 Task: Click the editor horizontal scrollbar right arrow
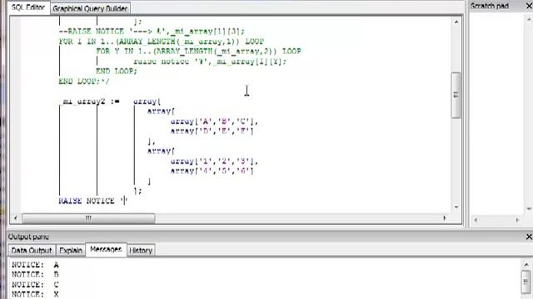pos(444,218)
